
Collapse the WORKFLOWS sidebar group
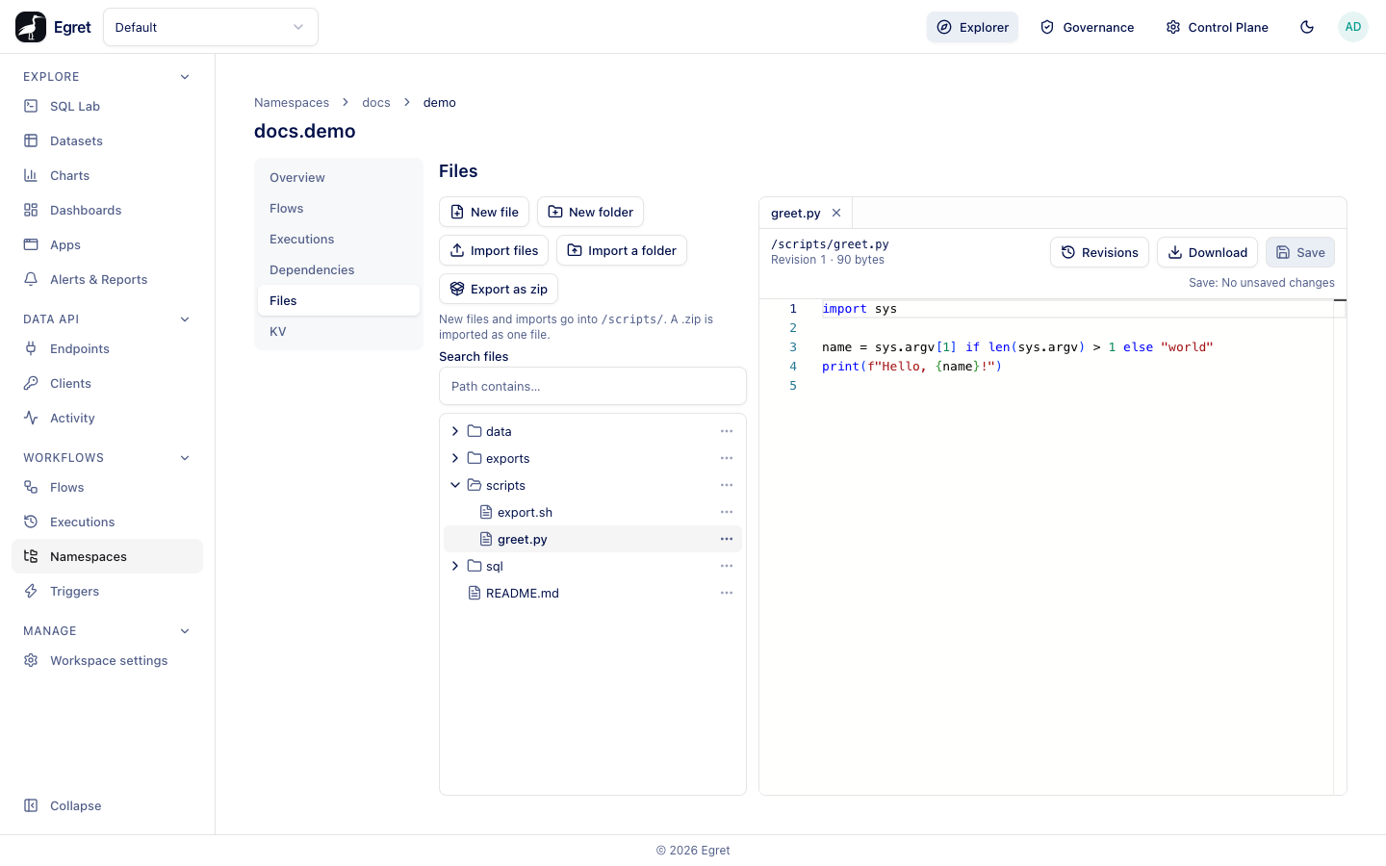185,458
